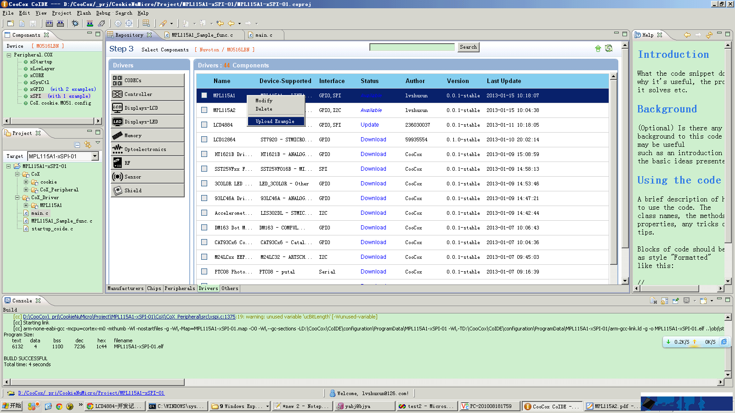The image size is (735, 413).
Task: Click the Repository search input field
Action: point(412,47)
